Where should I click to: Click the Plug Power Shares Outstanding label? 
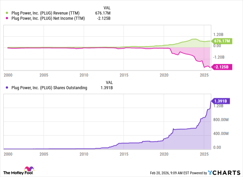[49, 88]
